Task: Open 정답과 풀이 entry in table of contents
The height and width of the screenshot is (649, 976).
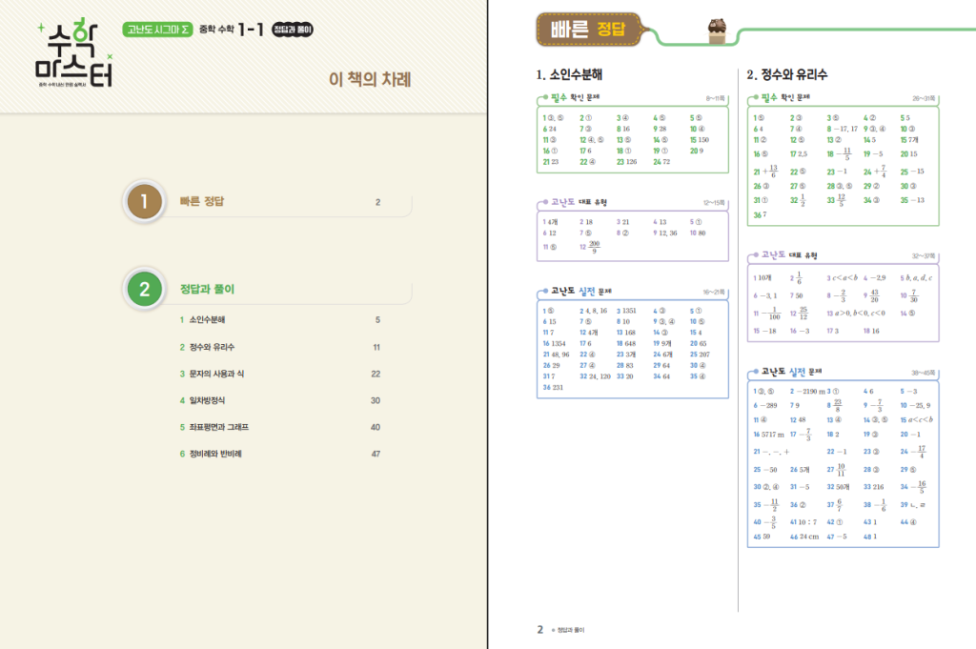Action: 207,290
